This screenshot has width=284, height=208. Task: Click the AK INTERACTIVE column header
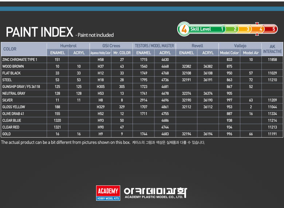pyautogui.click(x=272, y=49)
